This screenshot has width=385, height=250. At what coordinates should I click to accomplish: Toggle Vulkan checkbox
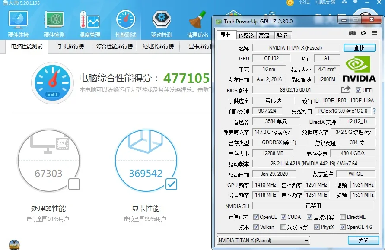pyautogui.click(x=256, y=227)
